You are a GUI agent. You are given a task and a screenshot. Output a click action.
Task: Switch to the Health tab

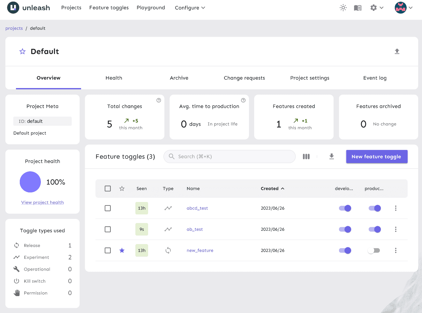point(114,78)
